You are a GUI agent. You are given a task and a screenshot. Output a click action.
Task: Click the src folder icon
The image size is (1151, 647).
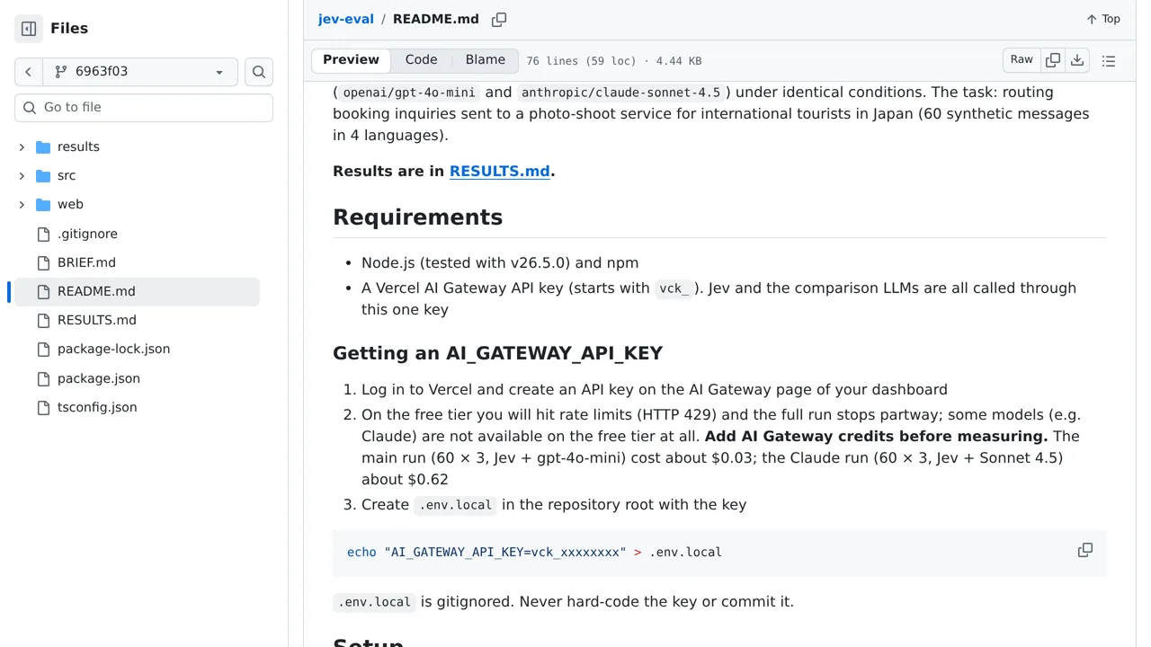[43, 175]
